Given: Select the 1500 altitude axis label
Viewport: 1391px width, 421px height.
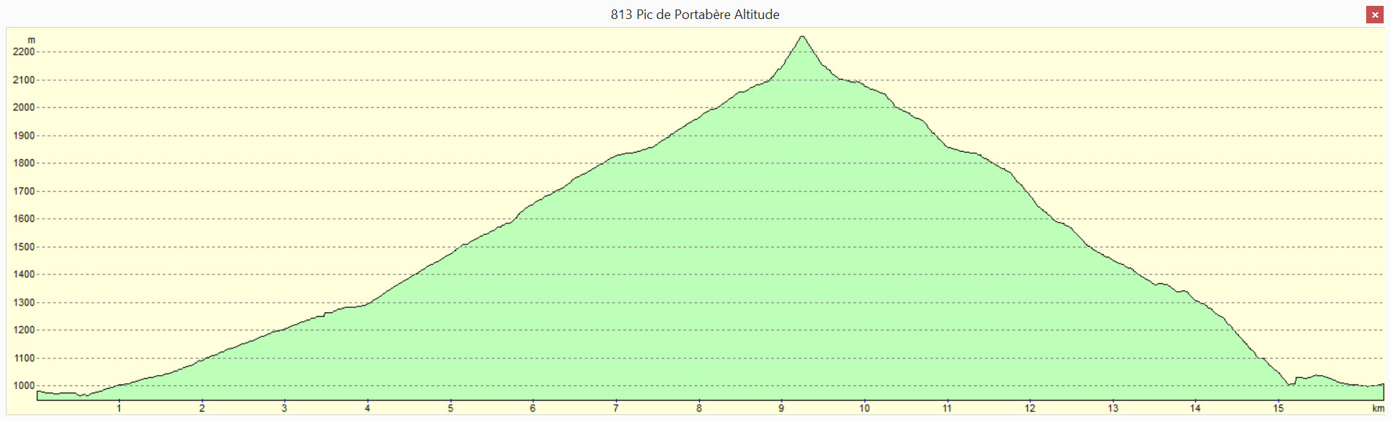Looking at the screenshot, I should [x=24, y=247].
